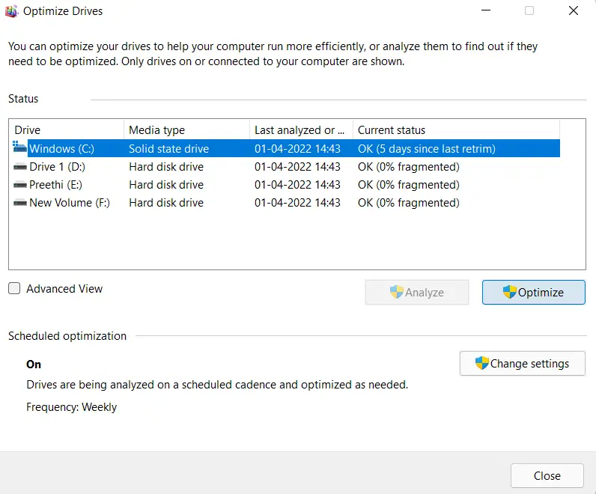Click the Last analyzed or... column header

tap(302, 130)
